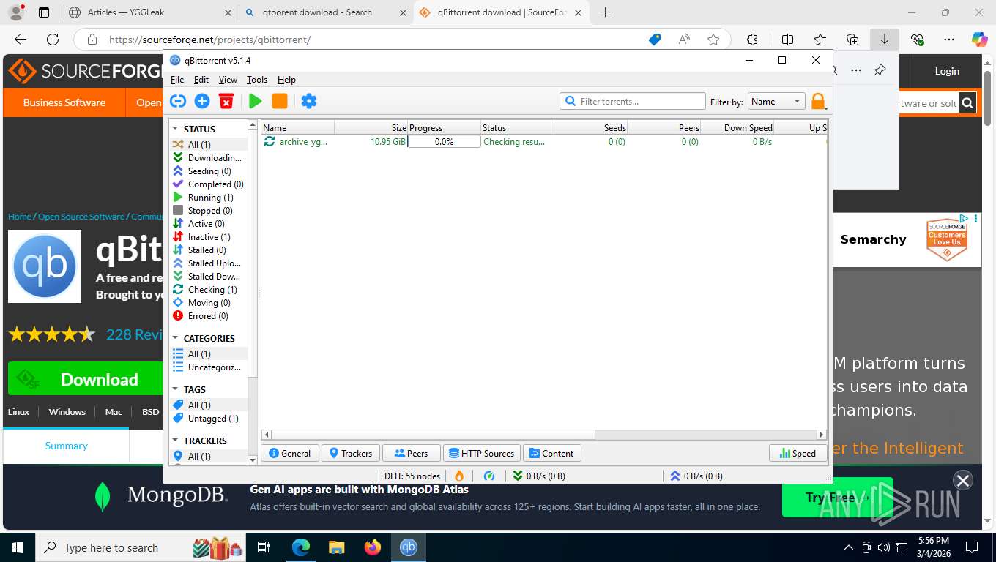Select Seeding (0) status filter
The width and height of the screenshot is (996, 562).
pyautogui.click(x=208, y=171)
